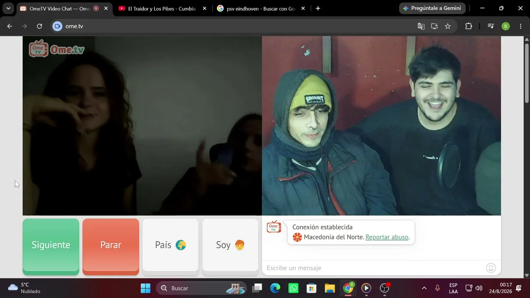Screen dimensions: 530x298
Task: Switch to El Traidor y Los Pibes tab
Action: [162, 8]
